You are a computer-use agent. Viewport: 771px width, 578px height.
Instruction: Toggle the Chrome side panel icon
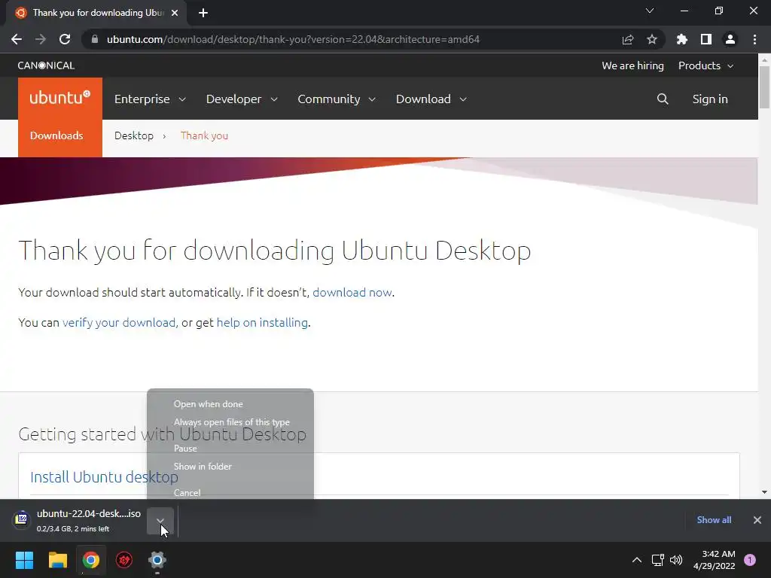click(706, 39)
